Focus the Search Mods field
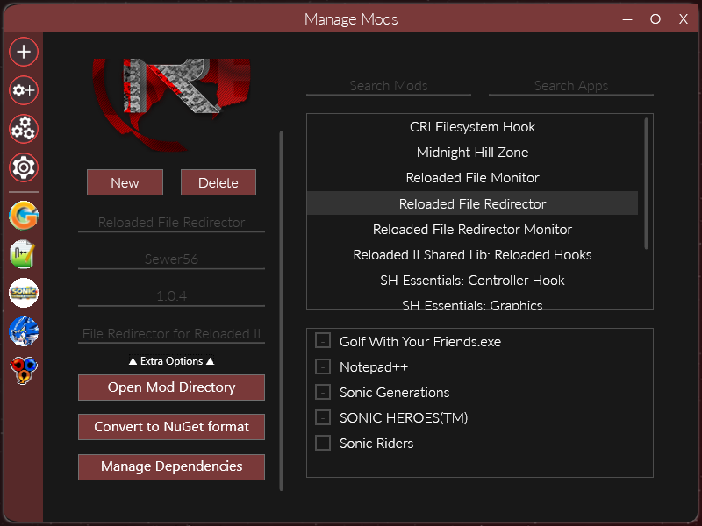This screenshot has height=526, width=702. [389, 86]
